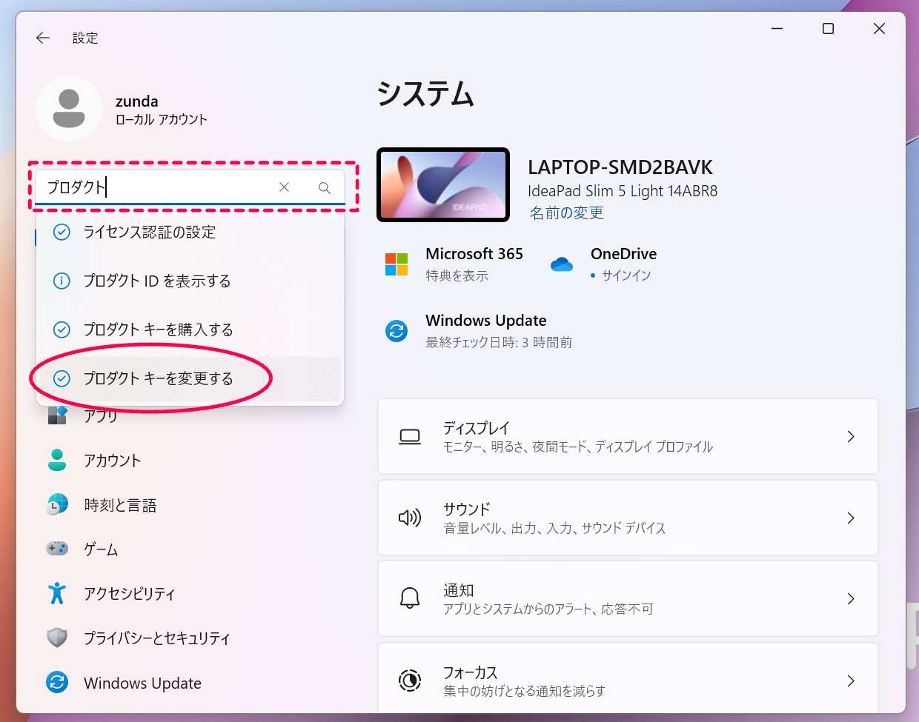Open the サウンド section chevron
The image size is (919, 722).
coord(850,518)
